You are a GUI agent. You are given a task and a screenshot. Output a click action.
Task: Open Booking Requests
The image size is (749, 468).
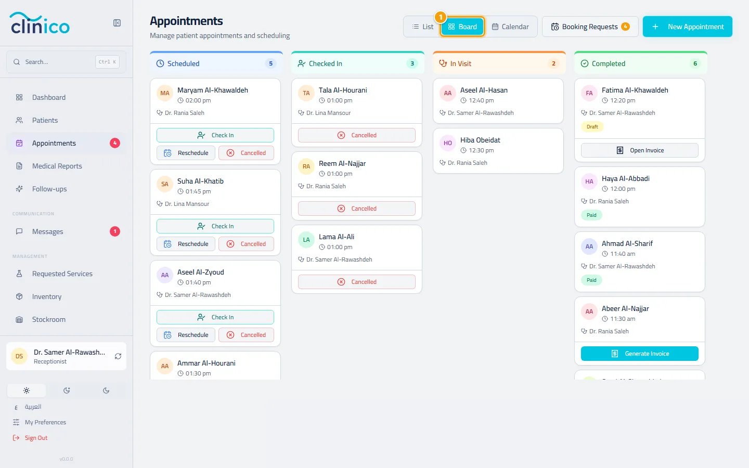click(x=590, y=27)
